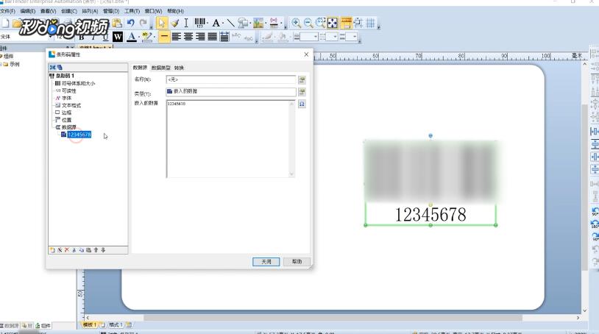Switch to the 组件 bottom panel tab
Viewport: 599px width, 334px height.
(43, 326)
